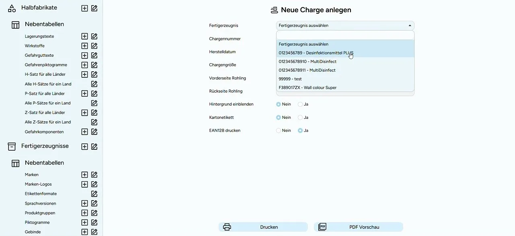Edit H-Satz für alle Länder
The width and height of the screenshot is (515, 236).
pyautogui.click(x=94, y=75)
